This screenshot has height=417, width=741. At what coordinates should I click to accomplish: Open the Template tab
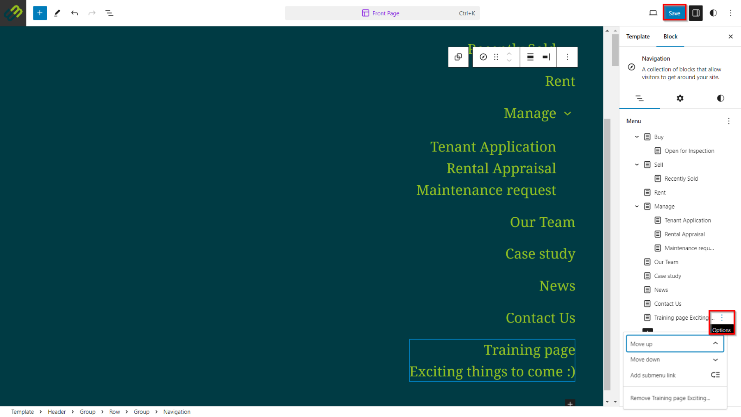(638, 37)
